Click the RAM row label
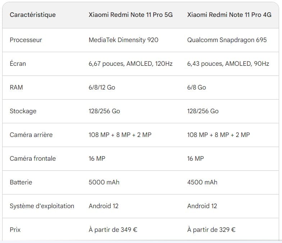The width and height of the screenshot is (282, 243). point(16,87)
